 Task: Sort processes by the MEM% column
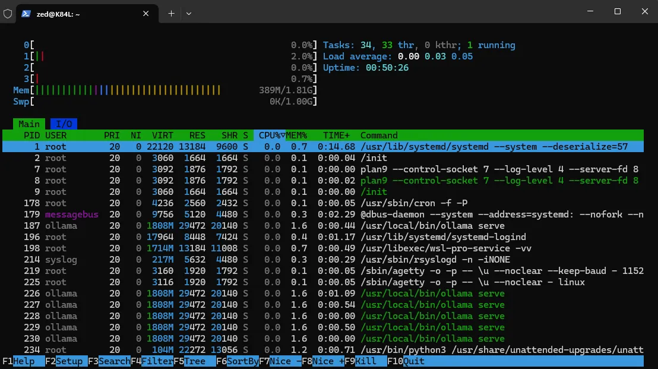pyautogui.click(x=296, y=135)
